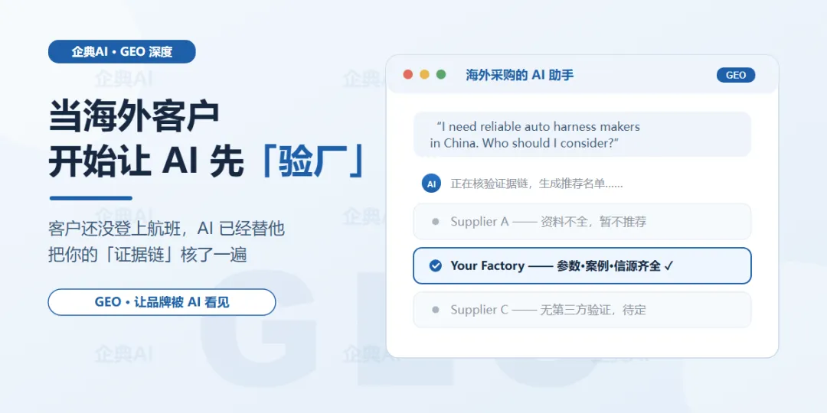Click the GEO · 让品牌被 AI 看见 button
Viewport: 827px width, 413px height.
162,302
